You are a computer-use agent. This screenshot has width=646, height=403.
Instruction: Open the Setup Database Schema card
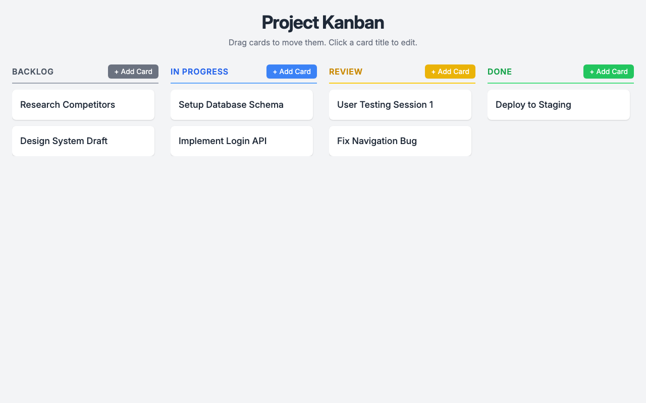coord(241,105)
